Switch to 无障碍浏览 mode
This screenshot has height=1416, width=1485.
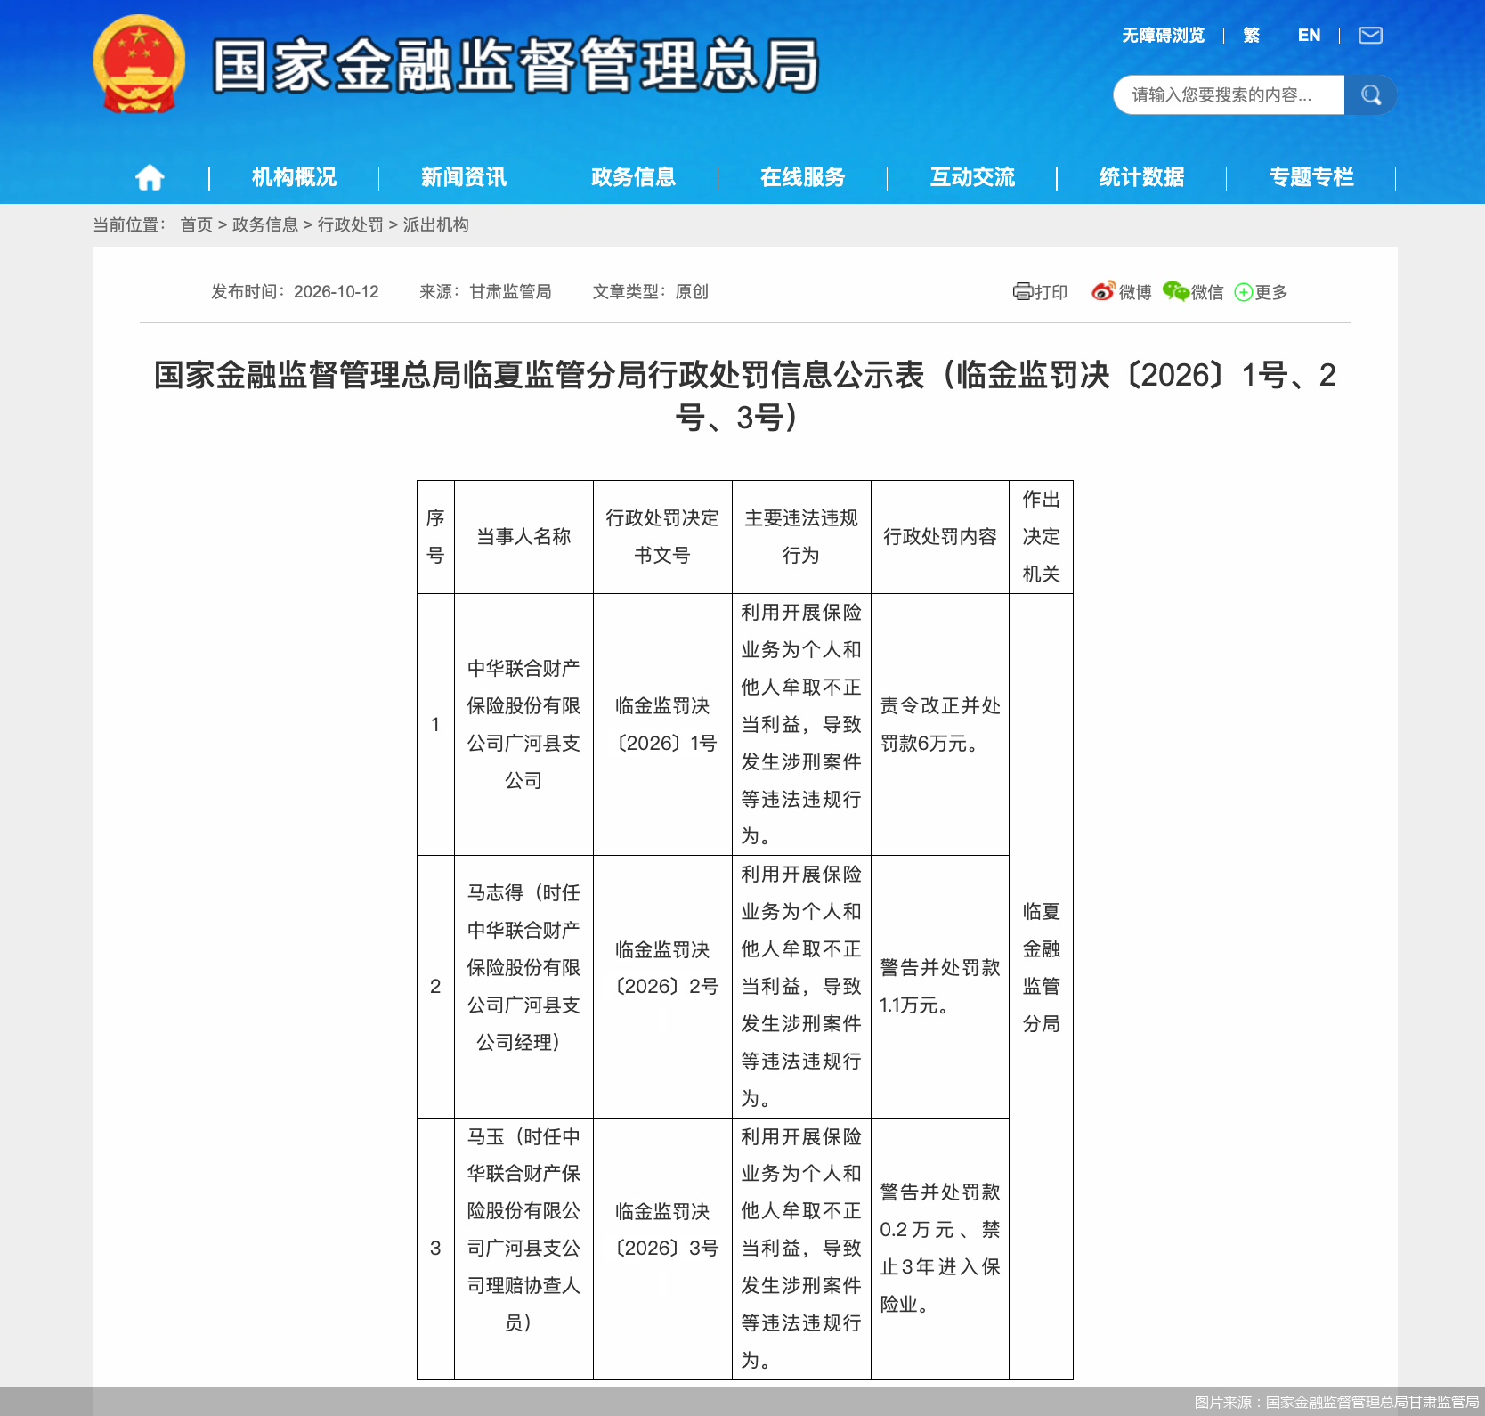[1163, 36]
